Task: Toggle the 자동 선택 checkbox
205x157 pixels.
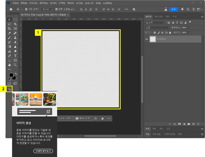Action: [x=26, y=9]
